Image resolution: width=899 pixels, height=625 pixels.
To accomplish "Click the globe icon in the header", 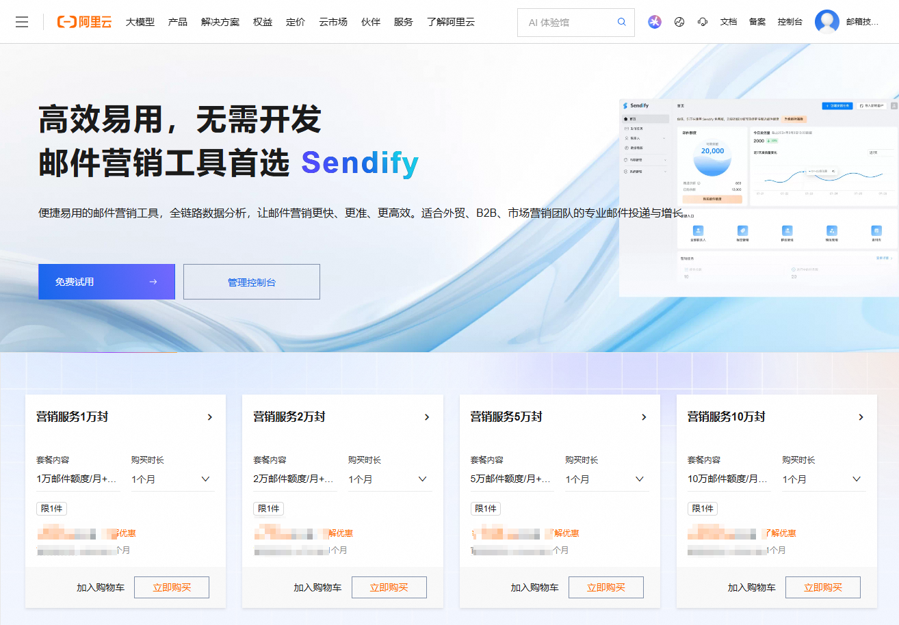I will [679, 22].
